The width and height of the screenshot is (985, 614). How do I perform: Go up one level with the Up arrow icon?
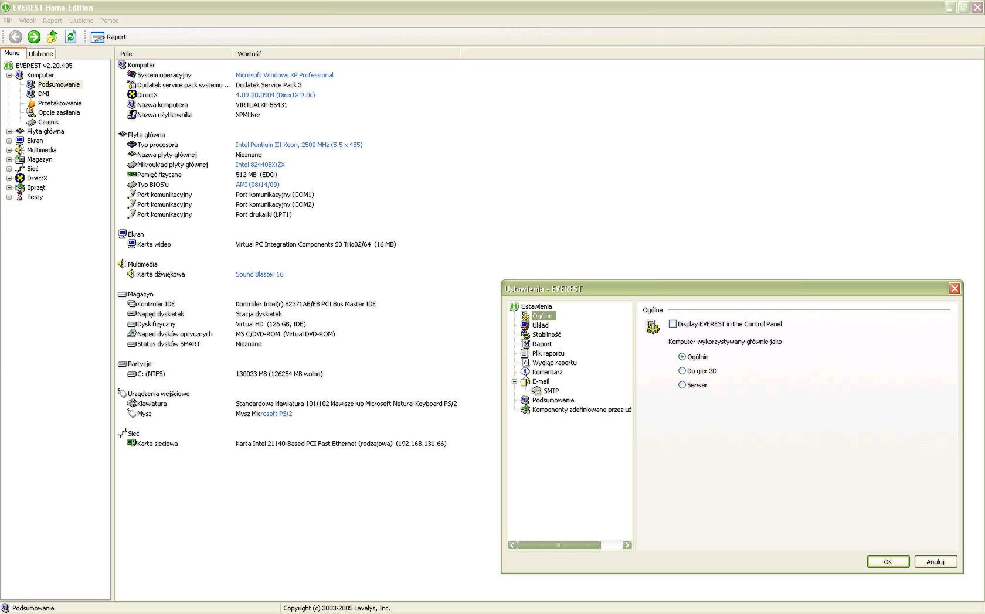point(52,37)
